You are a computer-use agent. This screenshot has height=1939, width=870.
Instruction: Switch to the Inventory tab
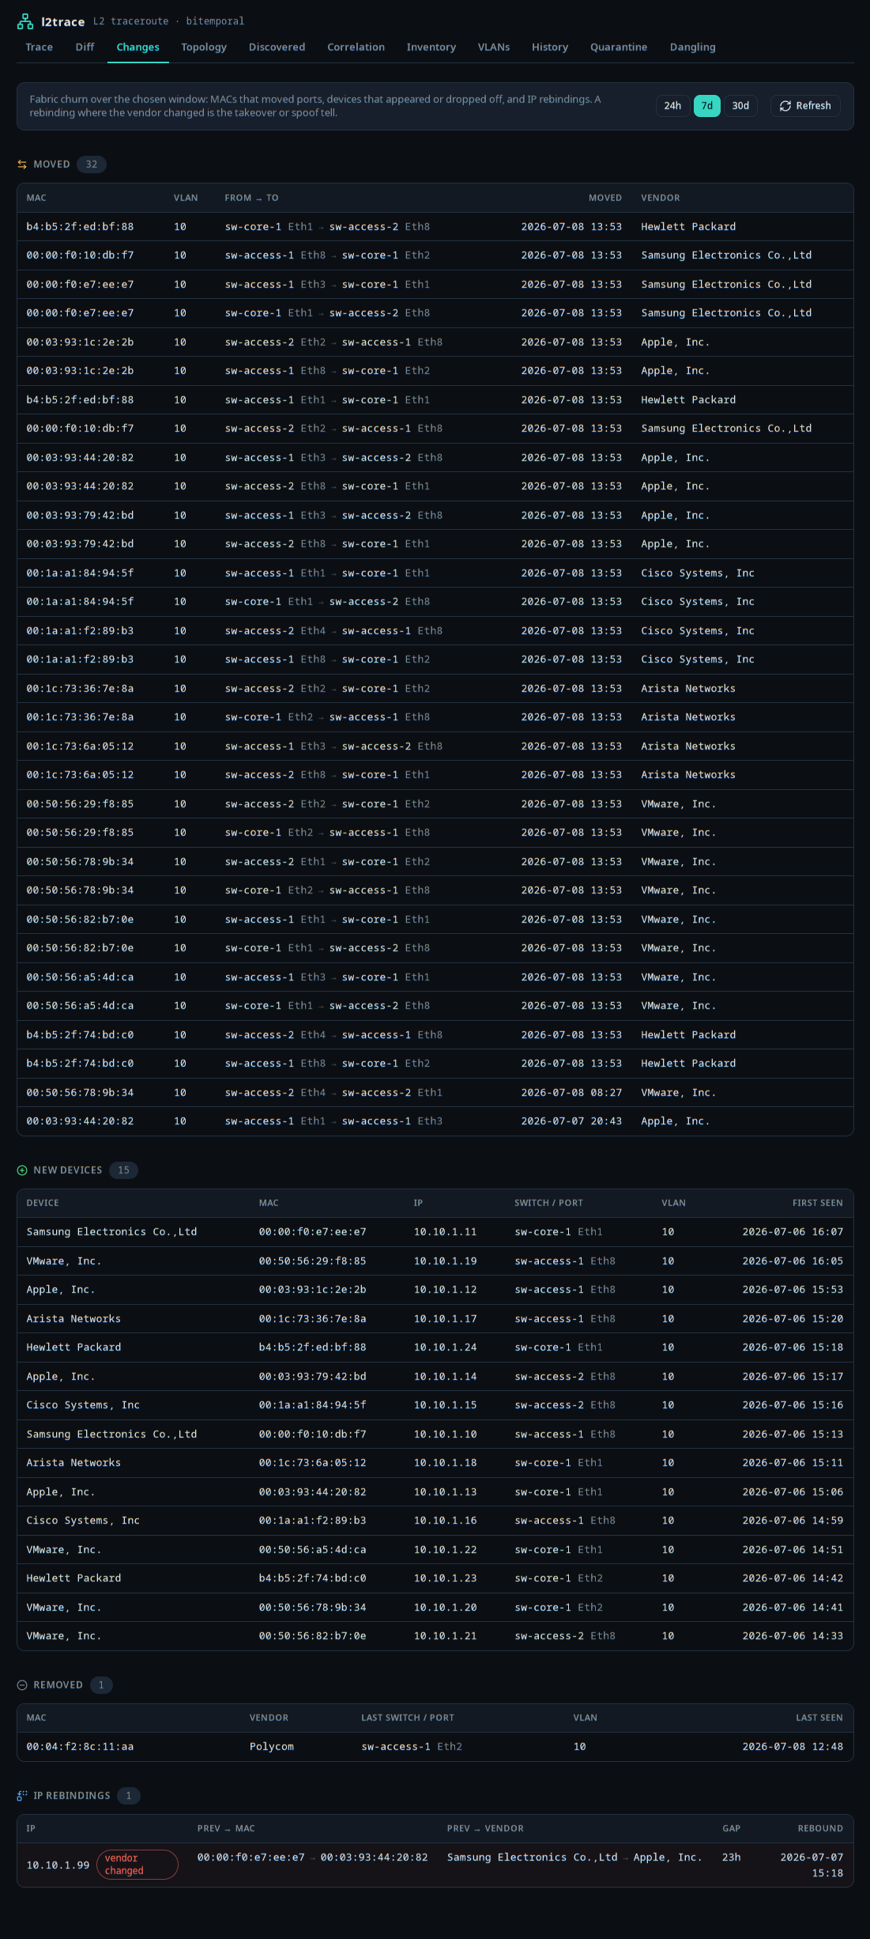click(x=431, y=47)
